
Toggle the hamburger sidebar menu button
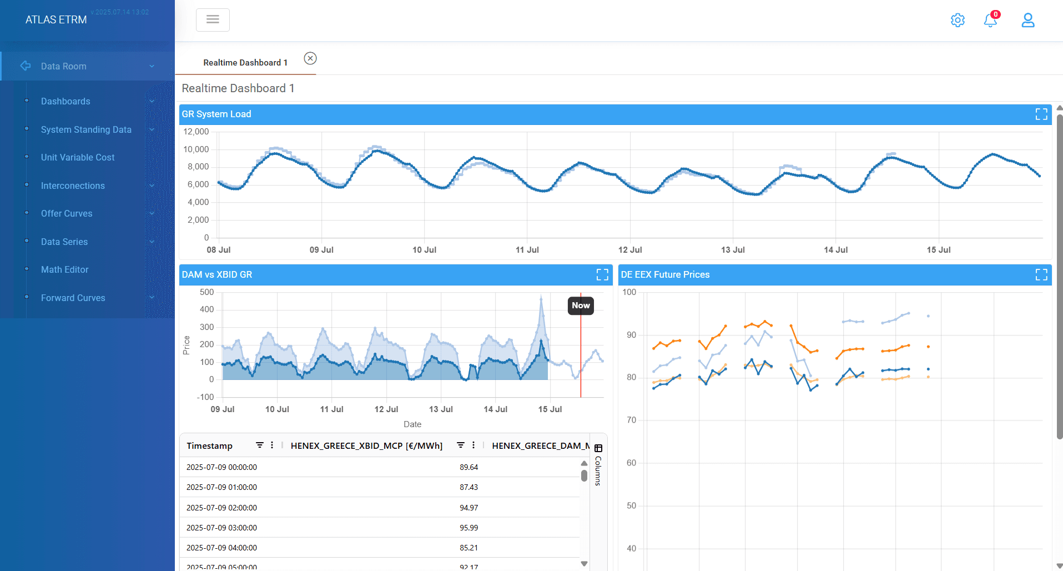point(213,19)
